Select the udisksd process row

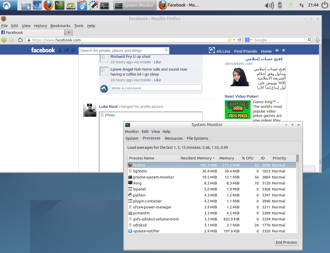pos(212,225)
